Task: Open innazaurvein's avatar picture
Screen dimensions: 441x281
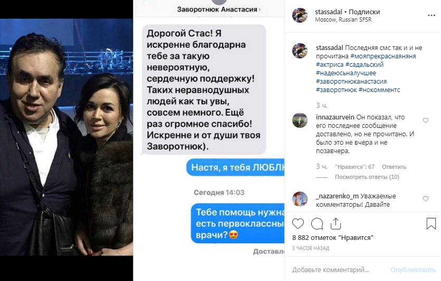Action: coord(300,121)
